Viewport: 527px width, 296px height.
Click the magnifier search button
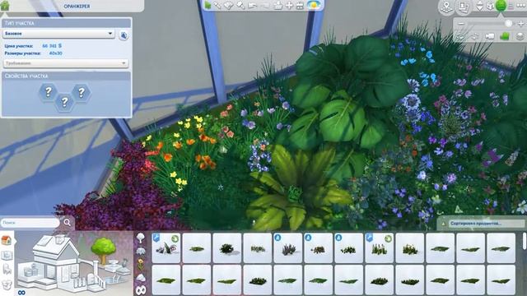[68, 222]
